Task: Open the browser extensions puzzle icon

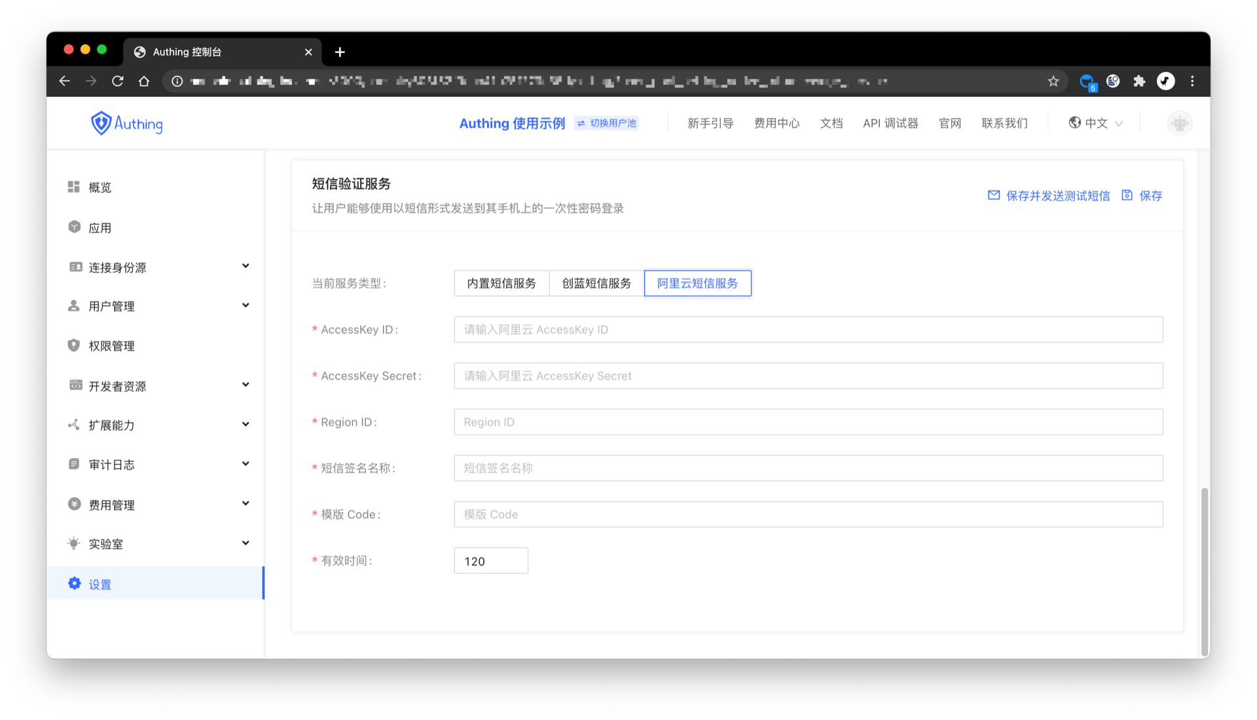Action: pyautogui.click(x=1139, y=81)
